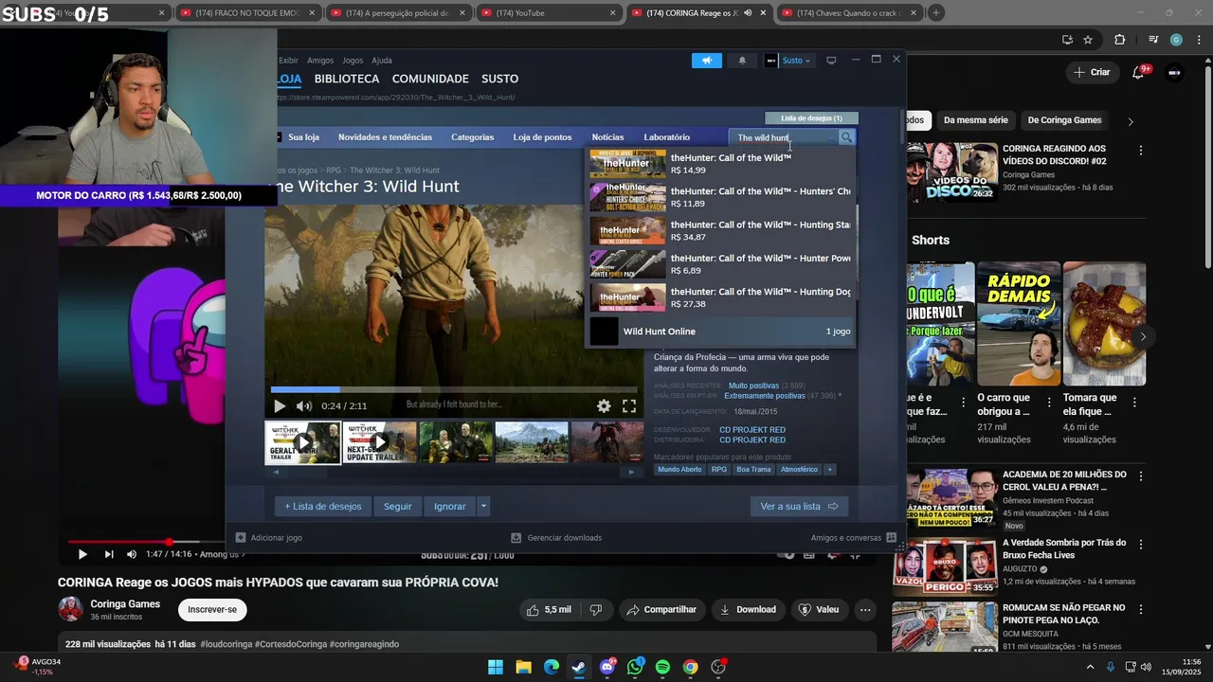Open a new Chrome tab
Image resolution: width=1213 pixels, height=682 pixels.
pos(935,12)
